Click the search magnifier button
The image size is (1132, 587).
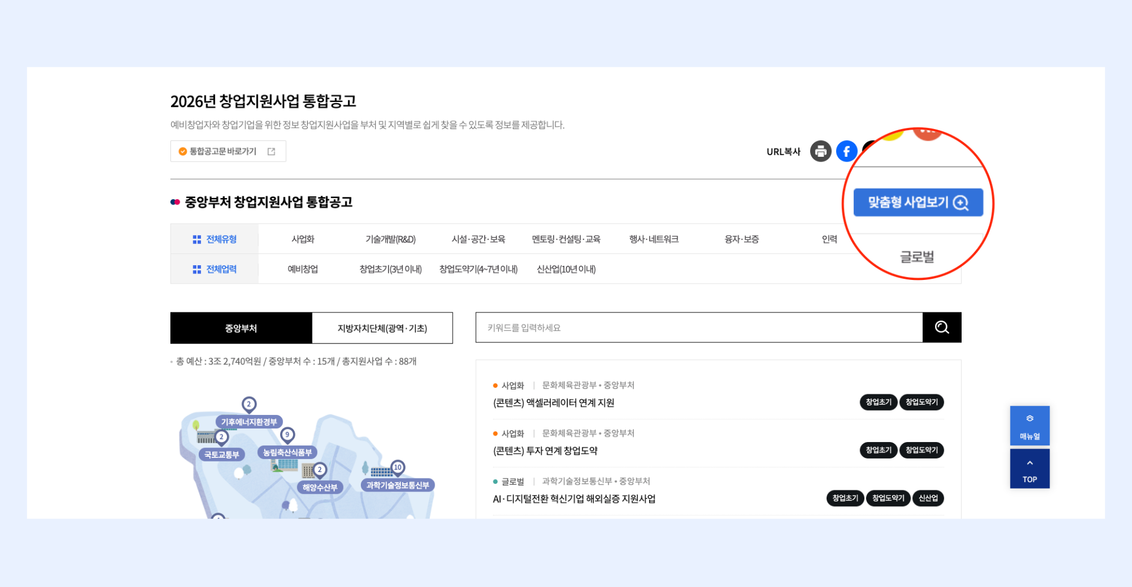[942, 328]
